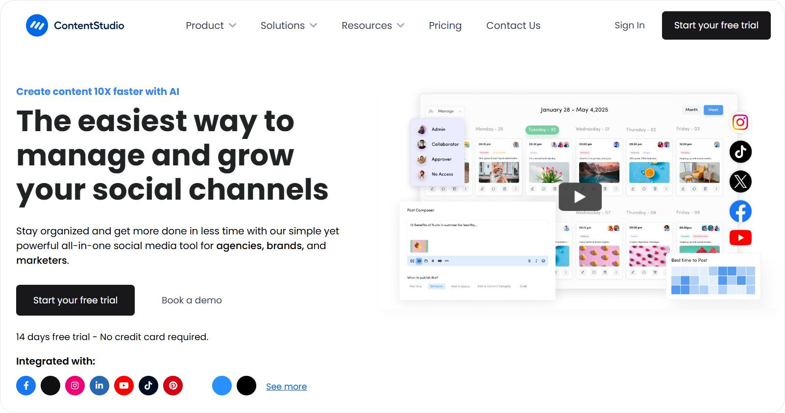Select the Approver role avatar
785x413 pixels.
[421, 160]
